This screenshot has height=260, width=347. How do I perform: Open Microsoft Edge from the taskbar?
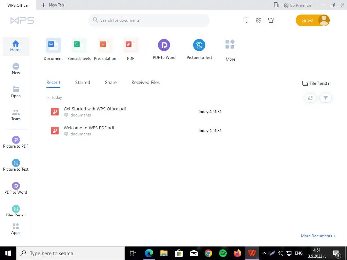coord(149,253)
